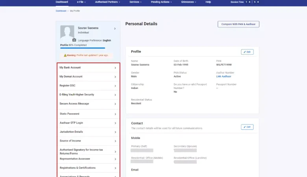Click the Dashboard breadcrumb link
Image resolution: width=307 pixels, height=177 pixels.
click(61, 11)
